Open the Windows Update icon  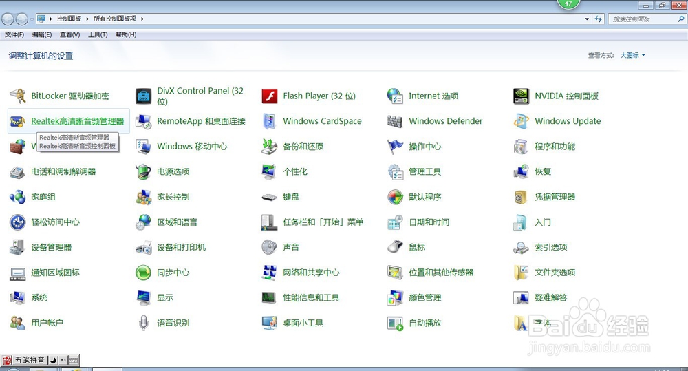(522, 121)
